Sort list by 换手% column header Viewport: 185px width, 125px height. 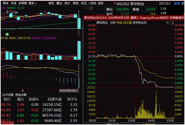[72, 99]
